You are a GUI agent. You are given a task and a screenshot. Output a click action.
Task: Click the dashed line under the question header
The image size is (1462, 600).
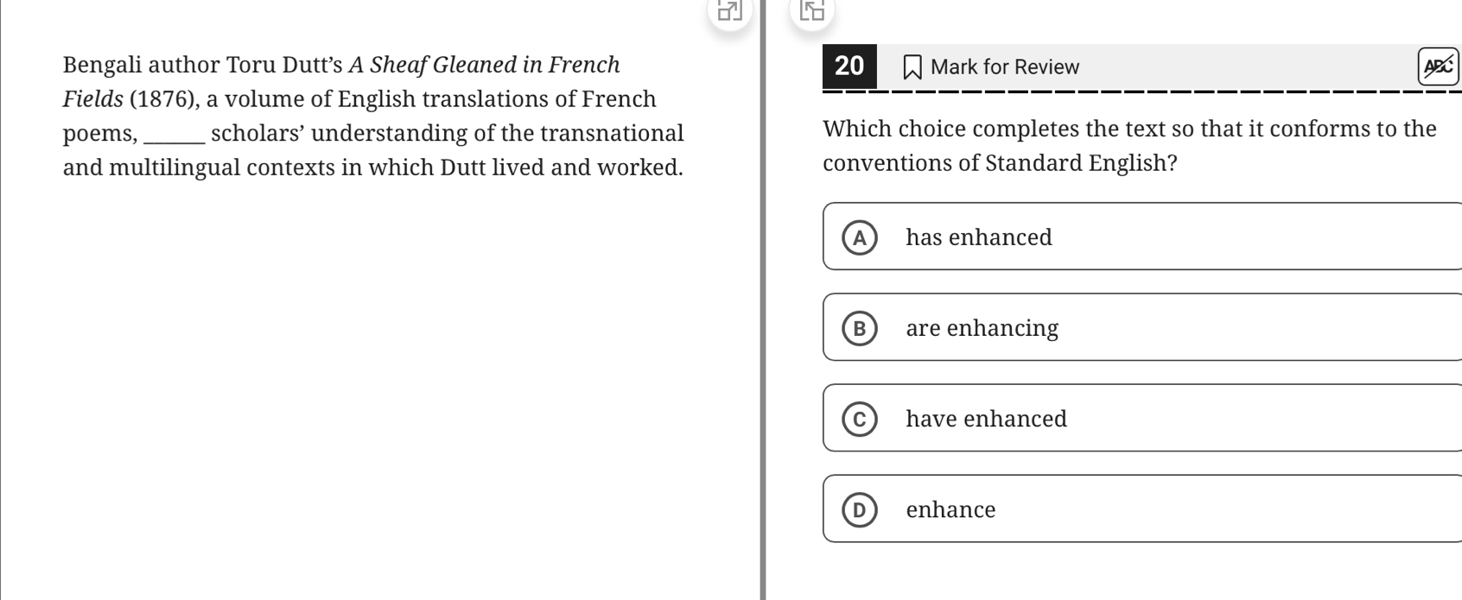click(1141, 92)
